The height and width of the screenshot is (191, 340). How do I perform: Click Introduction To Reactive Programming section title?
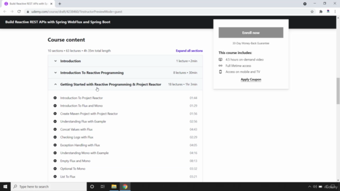pos(92,73)
